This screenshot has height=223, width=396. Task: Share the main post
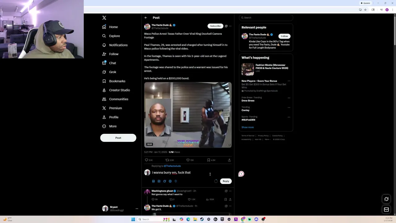coord(229,160)
